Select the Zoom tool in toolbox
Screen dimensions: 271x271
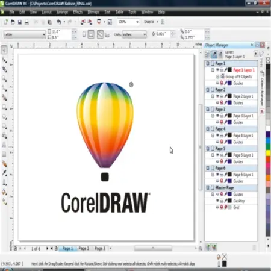4,79
